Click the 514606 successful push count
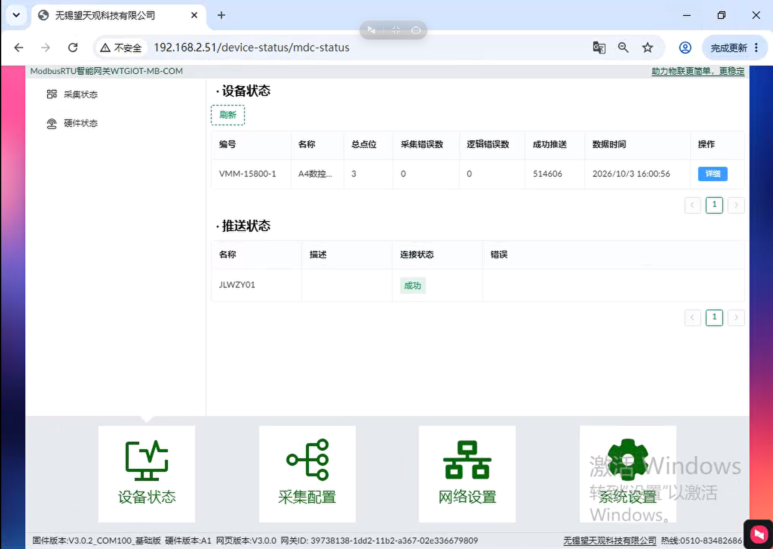Viewport: 773px width, 549px height. [547, 174]
